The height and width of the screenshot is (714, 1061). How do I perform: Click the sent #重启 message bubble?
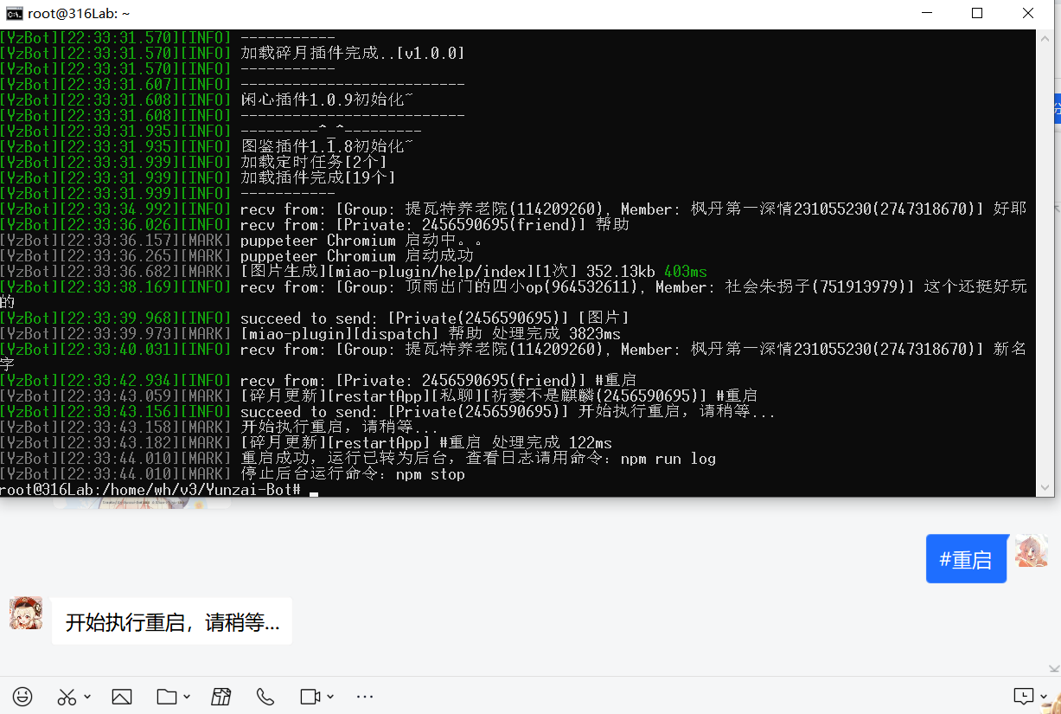pyautogui.click(x=966, y=558)
